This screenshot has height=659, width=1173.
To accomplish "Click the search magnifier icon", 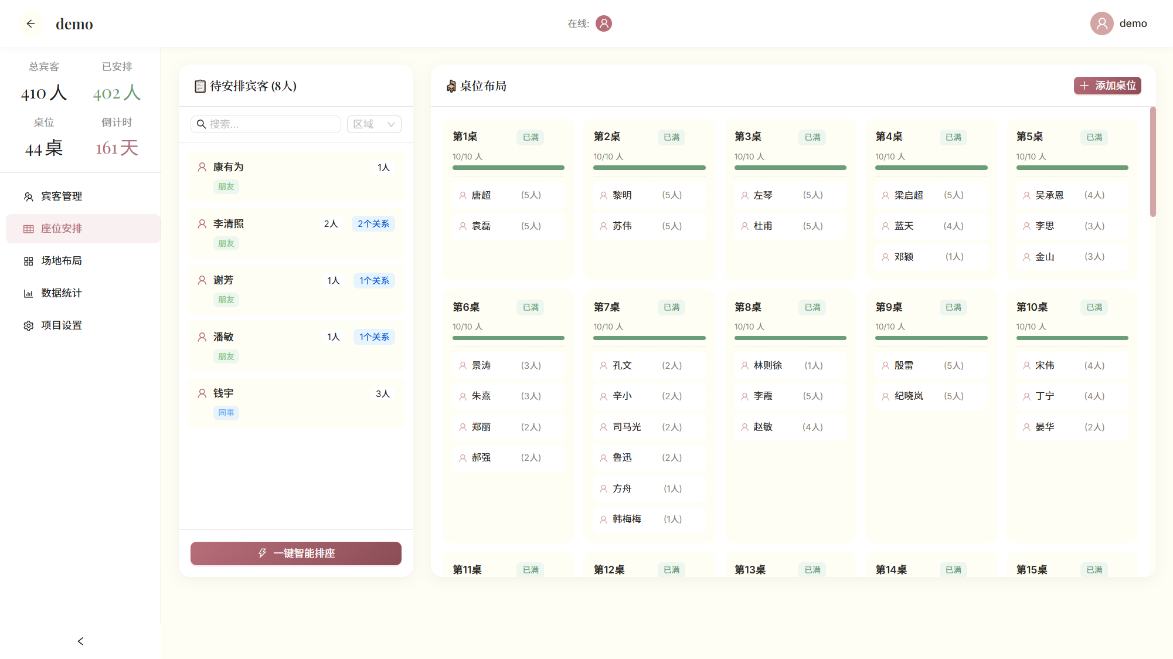I will 201,124.
